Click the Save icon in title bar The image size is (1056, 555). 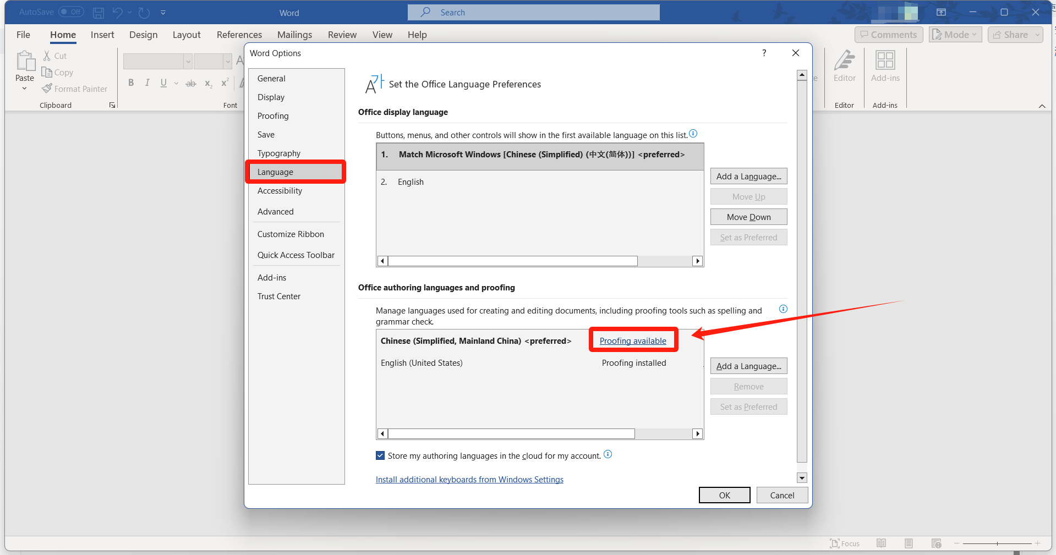coord(99,13)
